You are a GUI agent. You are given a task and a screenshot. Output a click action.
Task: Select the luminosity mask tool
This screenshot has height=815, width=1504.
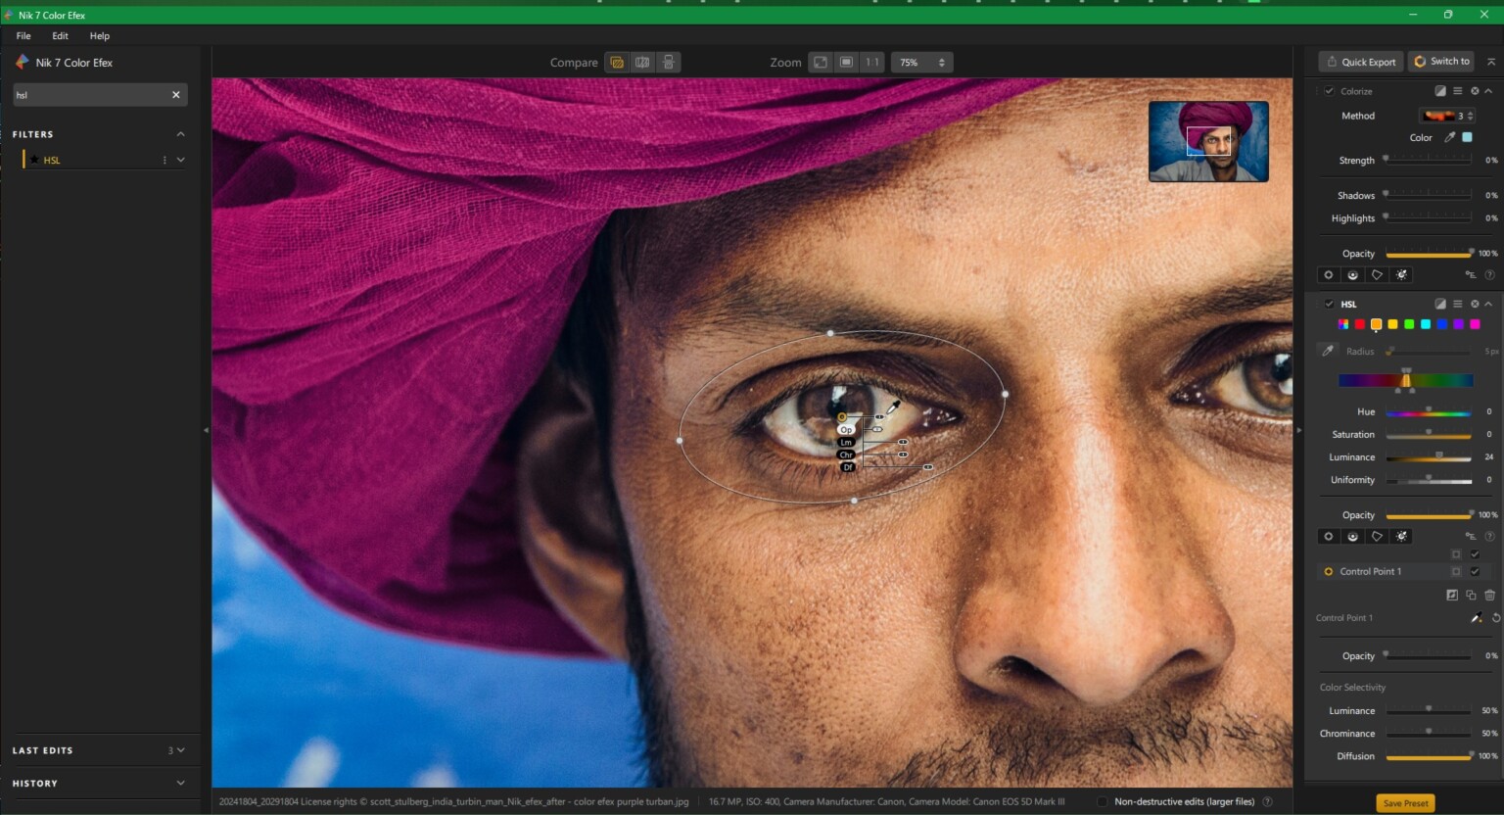tap(1401, 536)
